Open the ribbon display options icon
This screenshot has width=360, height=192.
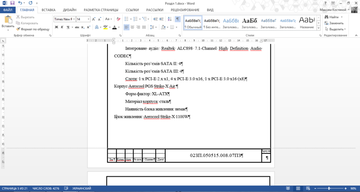click(333, 3)
